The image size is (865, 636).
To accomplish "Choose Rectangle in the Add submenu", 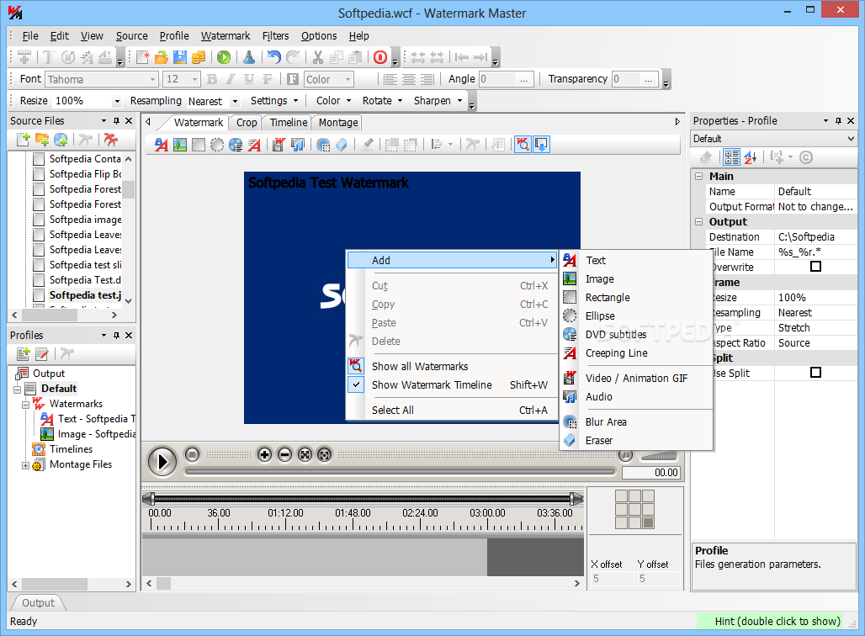I will (x=637, y=298).
